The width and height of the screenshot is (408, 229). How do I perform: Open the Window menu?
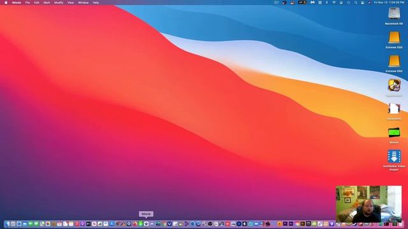[x=84, y=3]
